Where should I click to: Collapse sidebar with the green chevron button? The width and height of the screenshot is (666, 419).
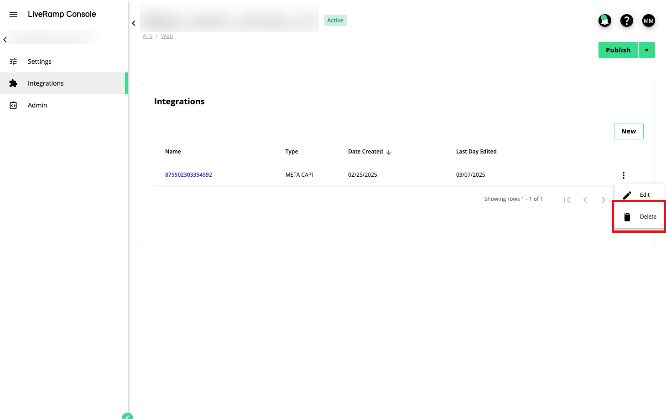127,416
